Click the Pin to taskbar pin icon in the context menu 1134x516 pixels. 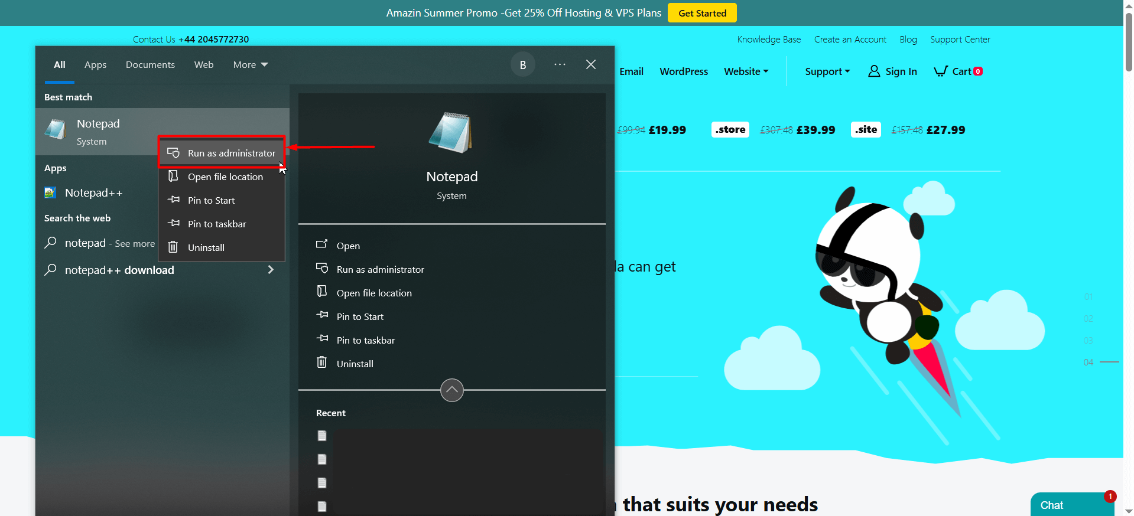click(173, 223)
